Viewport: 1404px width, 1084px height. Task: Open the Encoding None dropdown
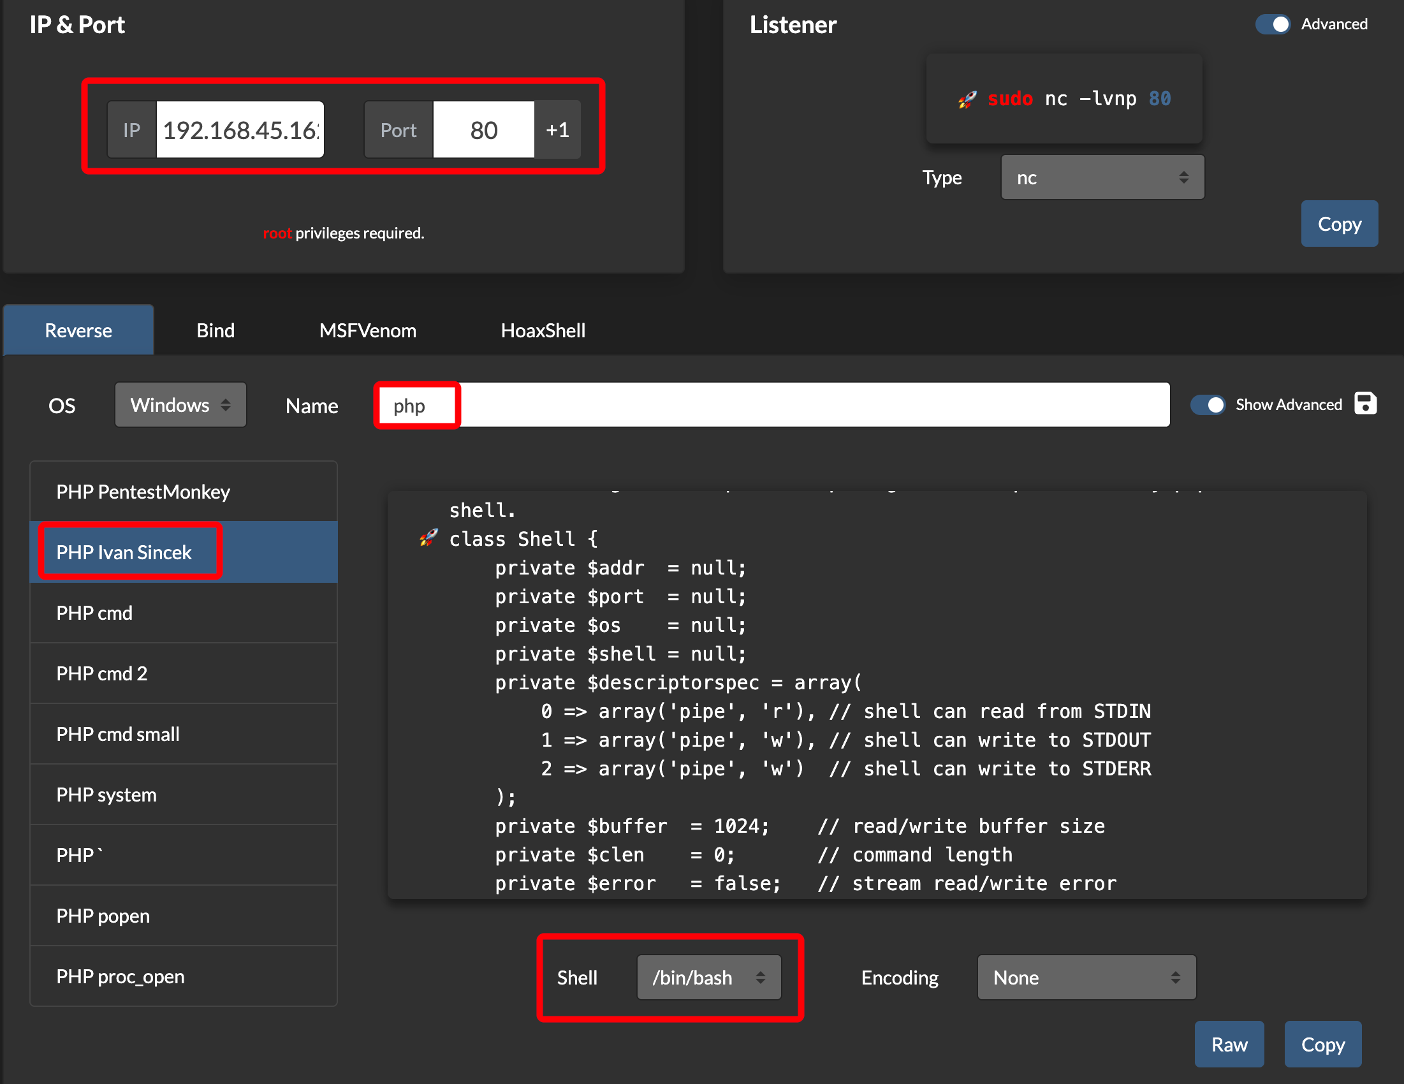1086,978
